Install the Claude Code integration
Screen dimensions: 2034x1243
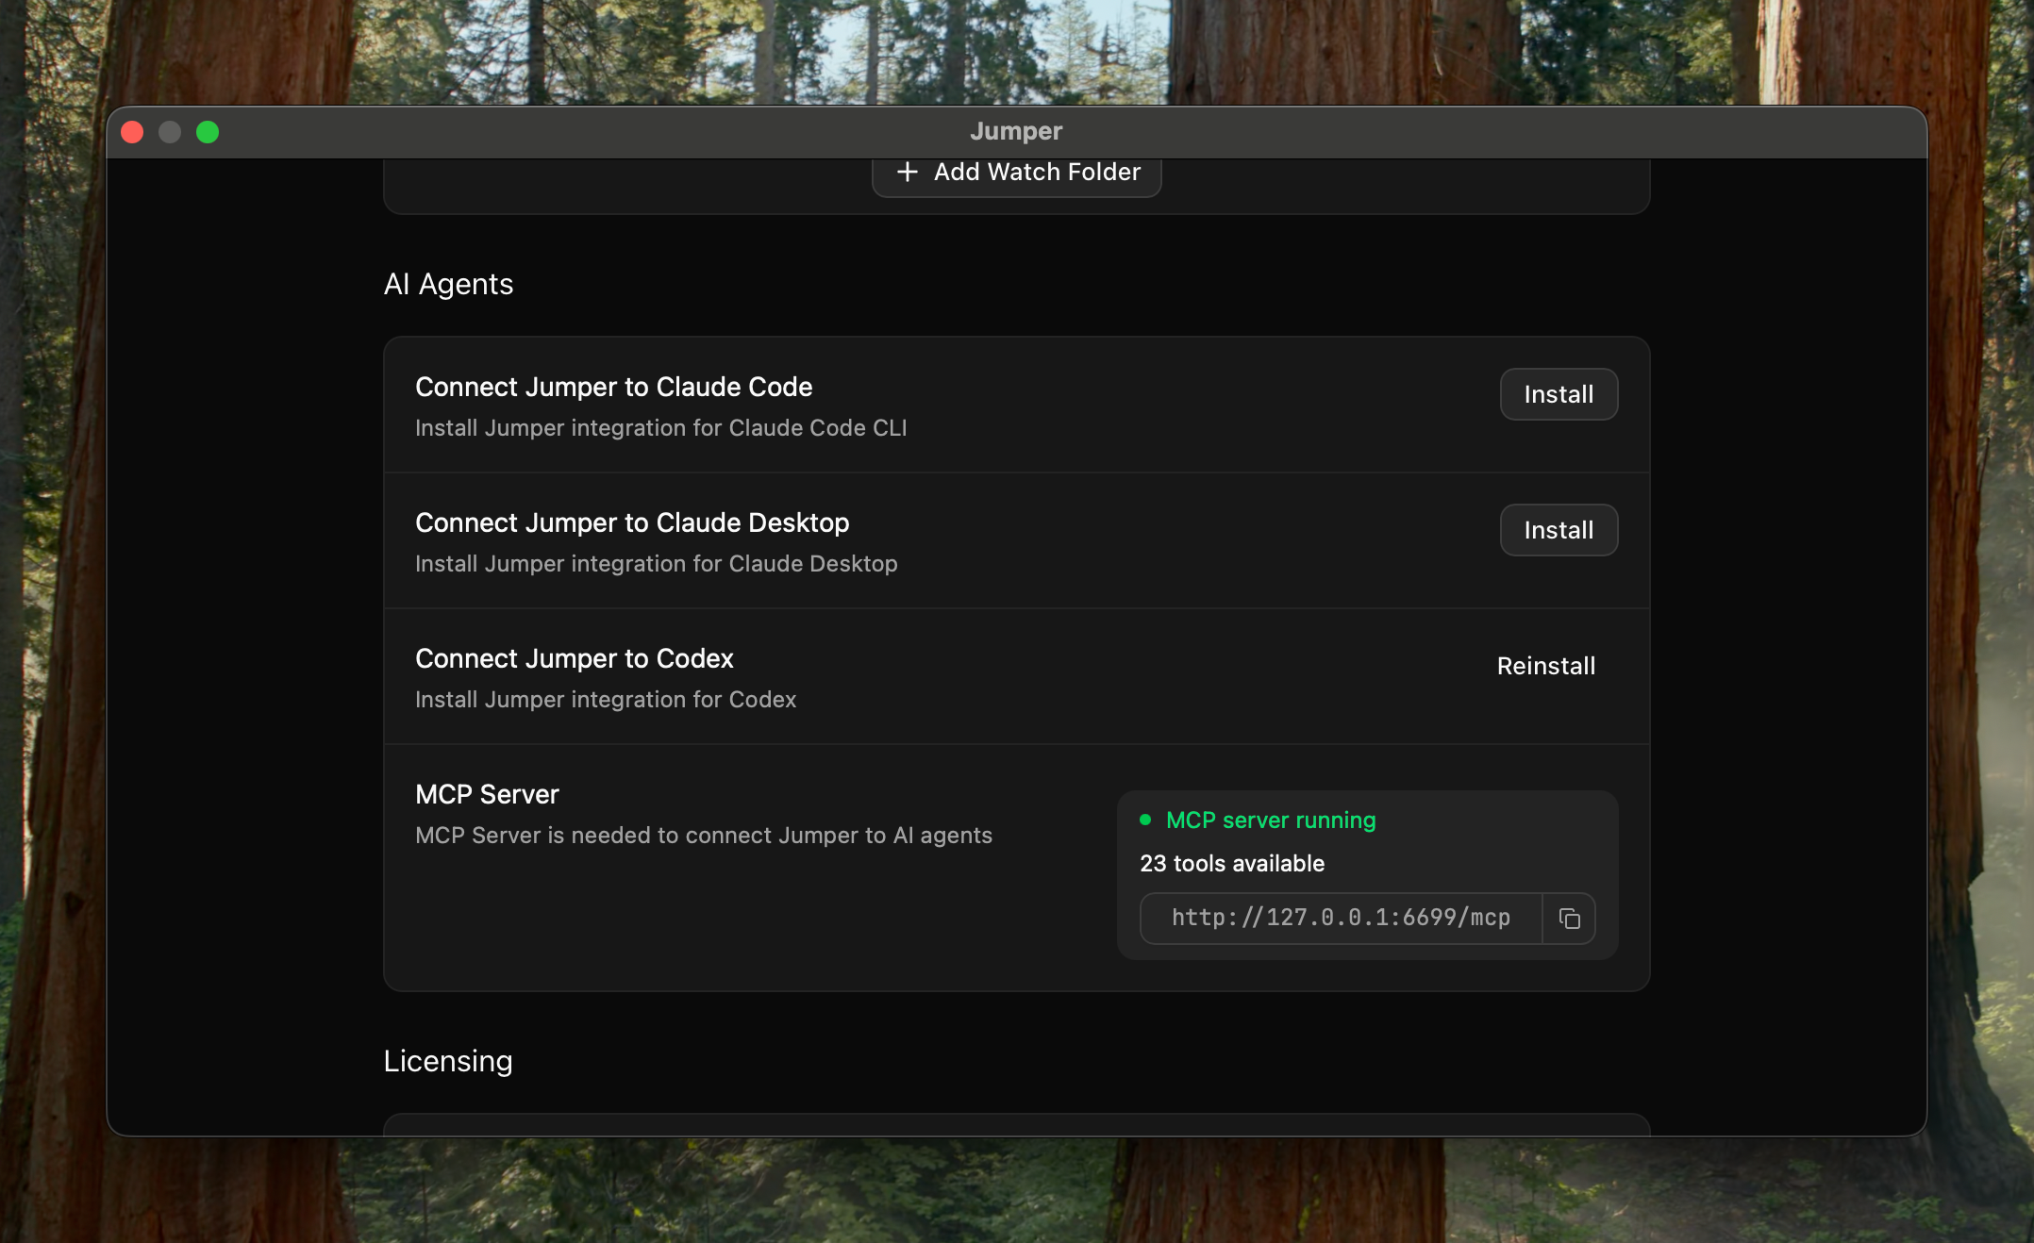(1559, 394)
